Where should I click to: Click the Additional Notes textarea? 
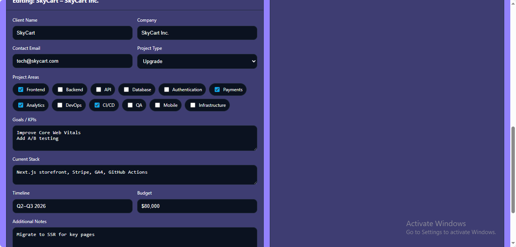click(135, 237)
